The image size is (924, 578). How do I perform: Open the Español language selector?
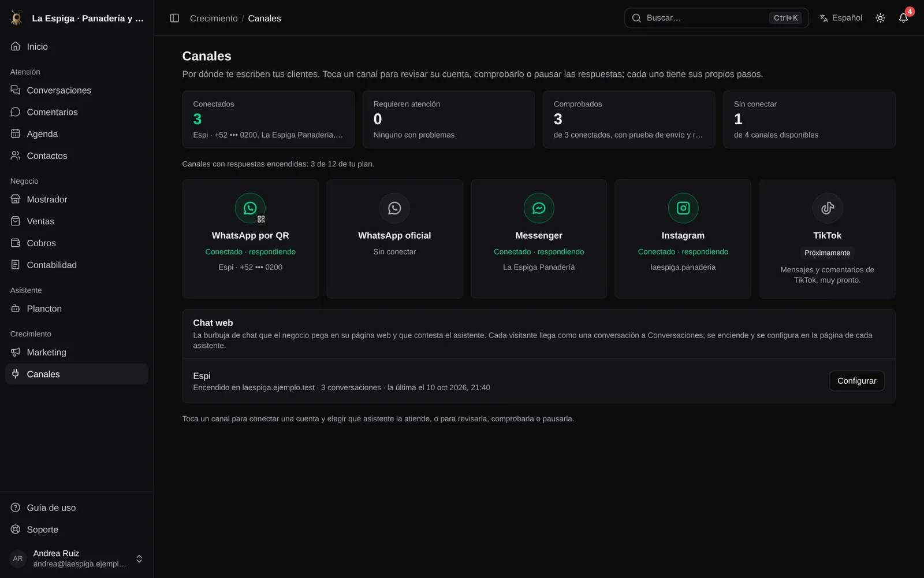tap(840, 18)
